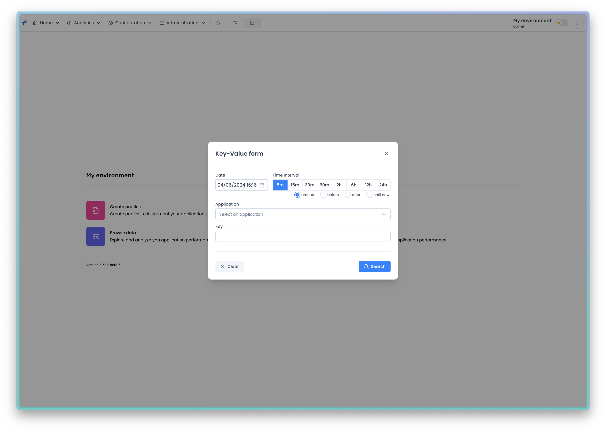The height and width of the screenshot is (432, 606).
Task: Open the 'Select an application' dropdown
Action: (302, 214)
